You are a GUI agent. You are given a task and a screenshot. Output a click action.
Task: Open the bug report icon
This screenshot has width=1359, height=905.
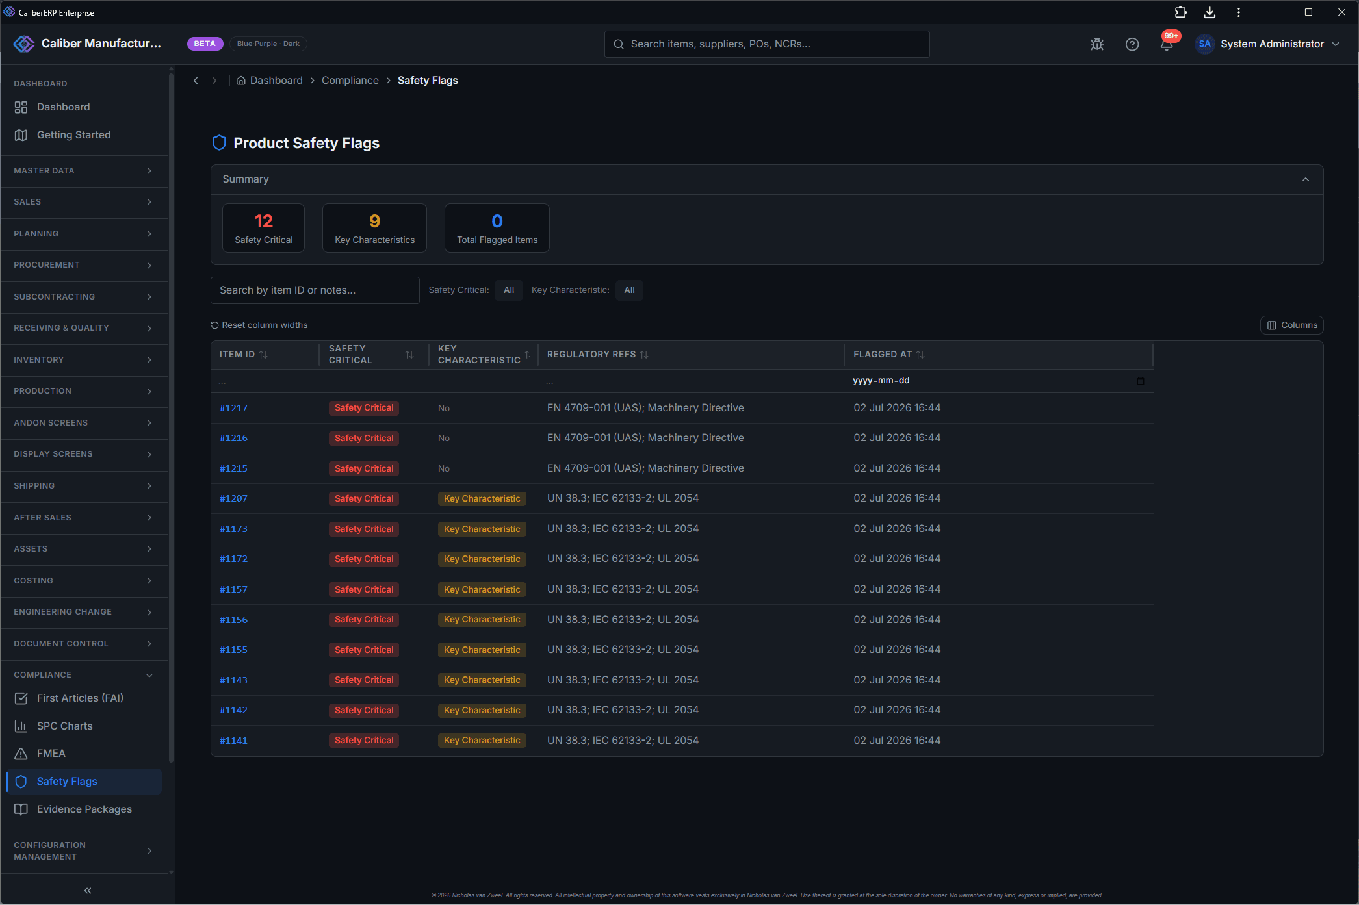point(1097,44)
